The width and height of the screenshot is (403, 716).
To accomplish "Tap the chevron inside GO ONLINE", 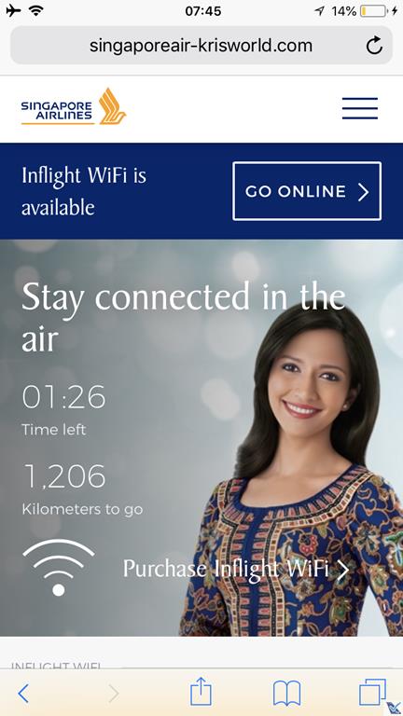I will tap(363, 192).
